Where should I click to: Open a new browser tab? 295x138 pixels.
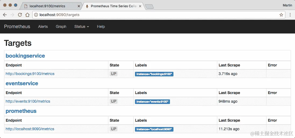[149, 6]
